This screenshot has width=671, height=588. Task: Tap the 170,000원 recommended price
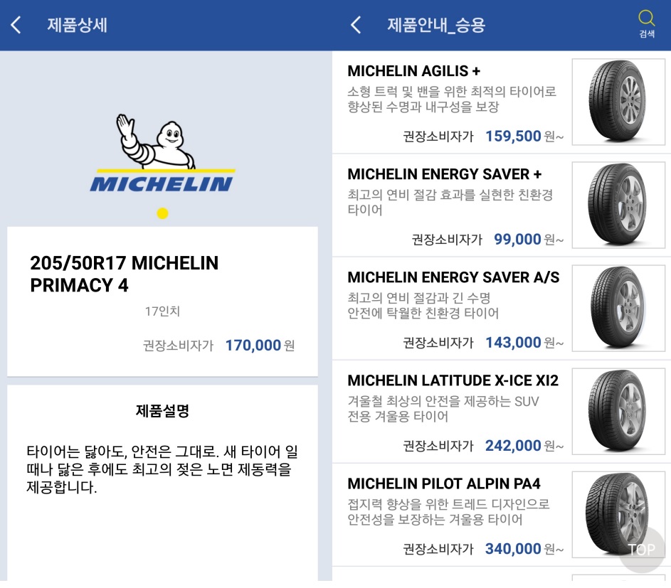click(253, 346)
